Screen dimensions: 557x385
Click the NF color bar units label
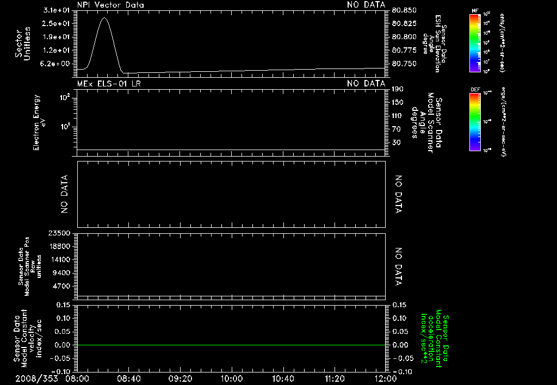click(502, 42)
